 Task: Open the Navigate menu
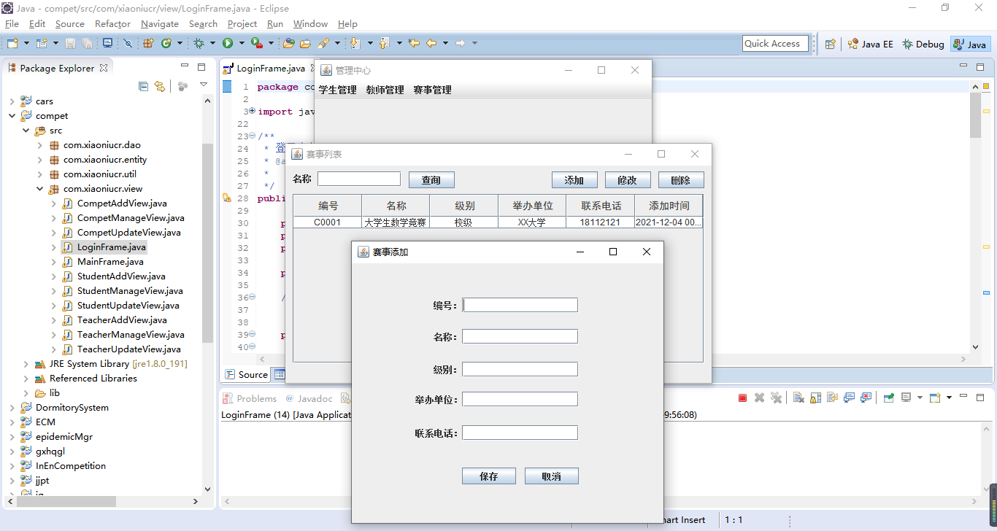point(160,24)
